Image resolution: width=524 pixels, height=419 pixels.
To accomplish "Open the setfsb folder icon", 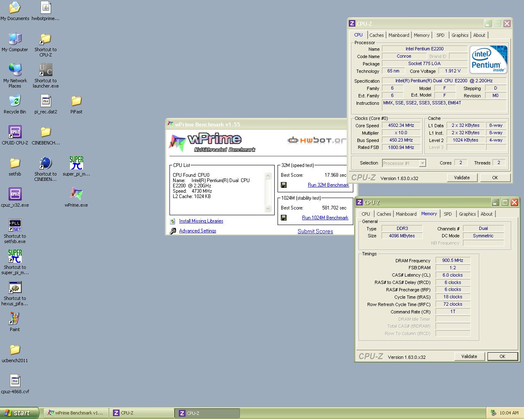I will pos(15,167).
